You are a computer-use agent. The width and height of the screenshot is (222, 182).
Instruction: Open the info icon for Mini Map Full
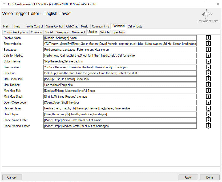(208, 91)
